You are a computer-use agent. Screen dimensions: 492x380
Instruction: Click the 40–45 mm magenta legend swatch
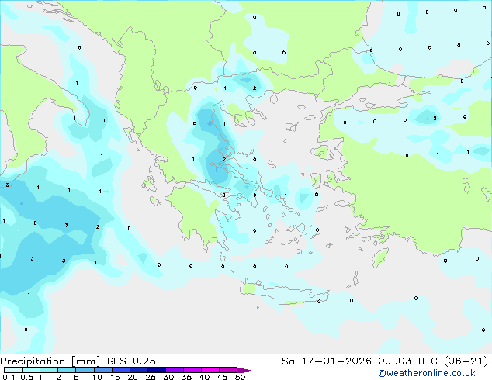210,370
